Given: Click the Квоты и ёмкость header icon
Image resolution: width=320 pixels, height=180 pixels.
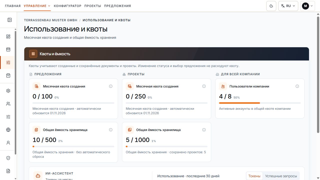Looking at the screenshot, I should [33, 54].
